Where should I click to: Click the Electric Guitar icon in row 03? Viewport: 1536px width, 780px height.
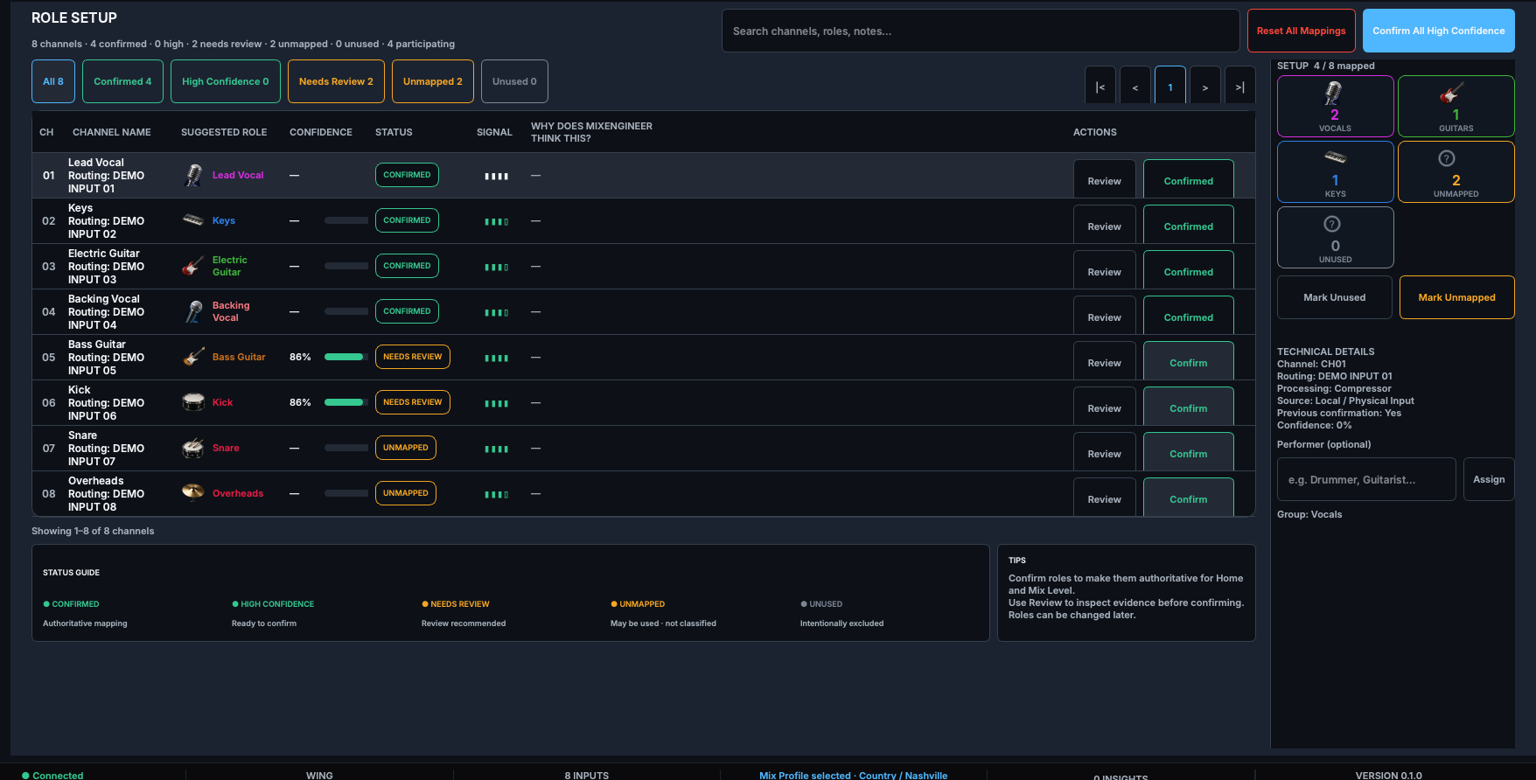pos(193,266)
